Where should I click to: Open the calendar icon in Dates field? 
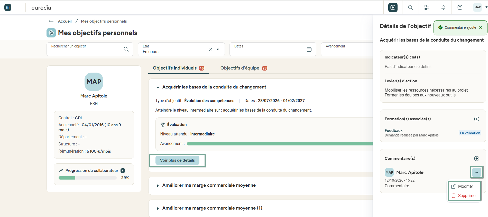tap(309, 49)
